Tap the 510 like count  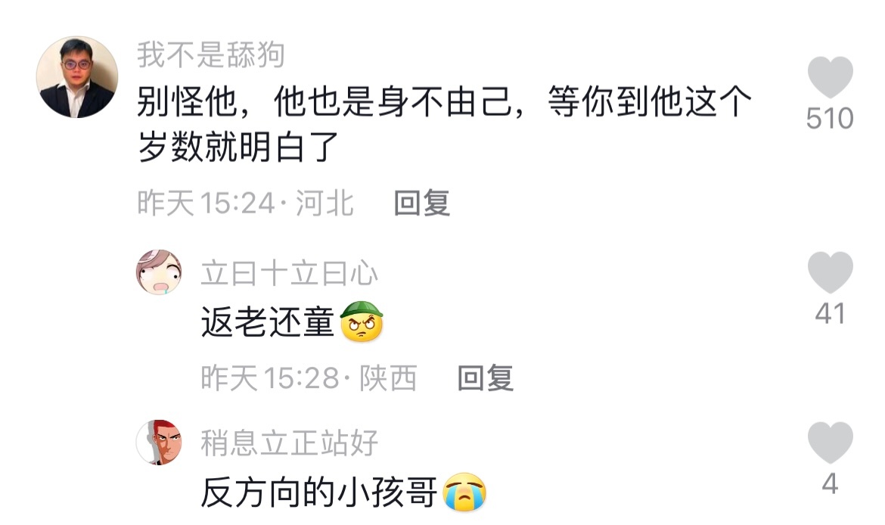click(830, 119)
